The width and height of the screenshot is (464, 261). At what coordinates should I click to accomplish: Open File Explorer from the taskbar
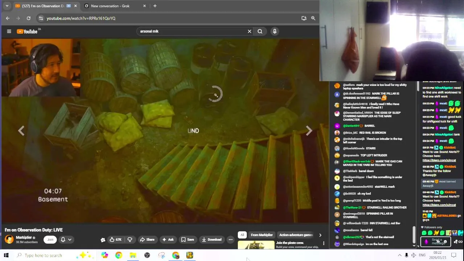133,255
